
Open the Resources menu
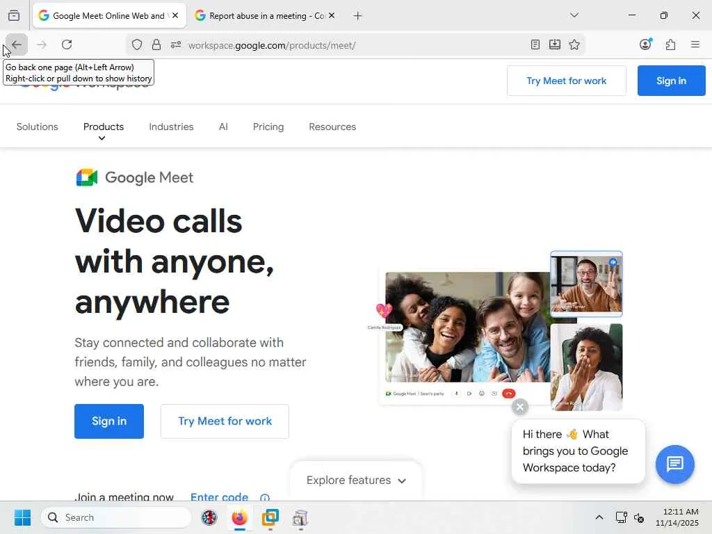[x=332, y=127]
